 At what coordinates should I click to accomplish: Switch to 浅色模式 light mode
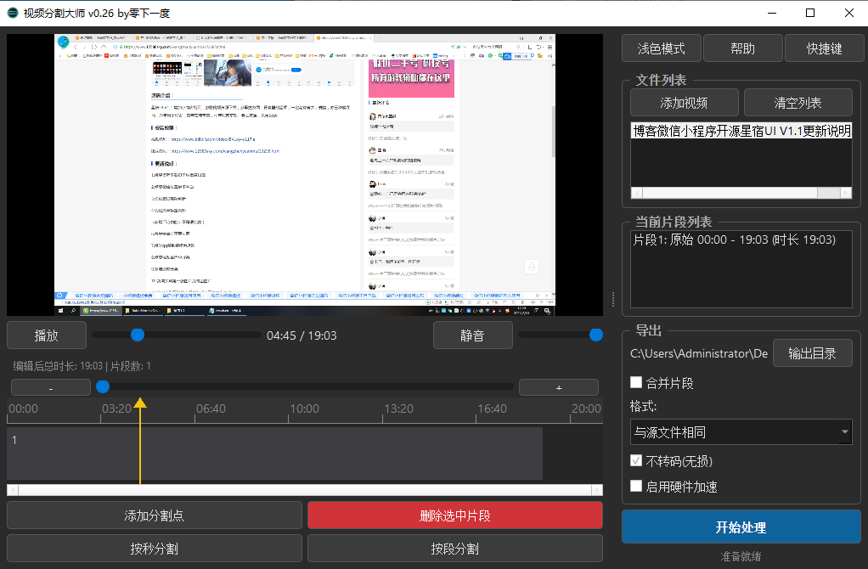pos(661,48)
